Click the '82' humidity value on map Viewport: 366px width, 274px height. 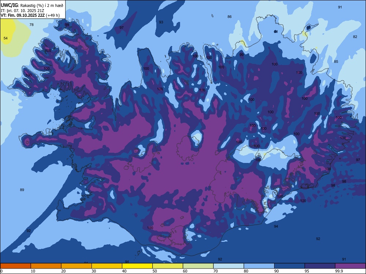point(355,37)
